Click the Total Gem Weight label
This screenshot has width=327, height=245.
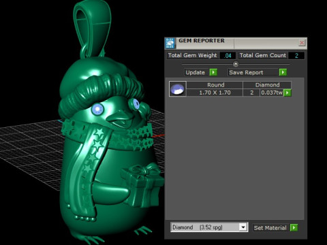(192, 55)
